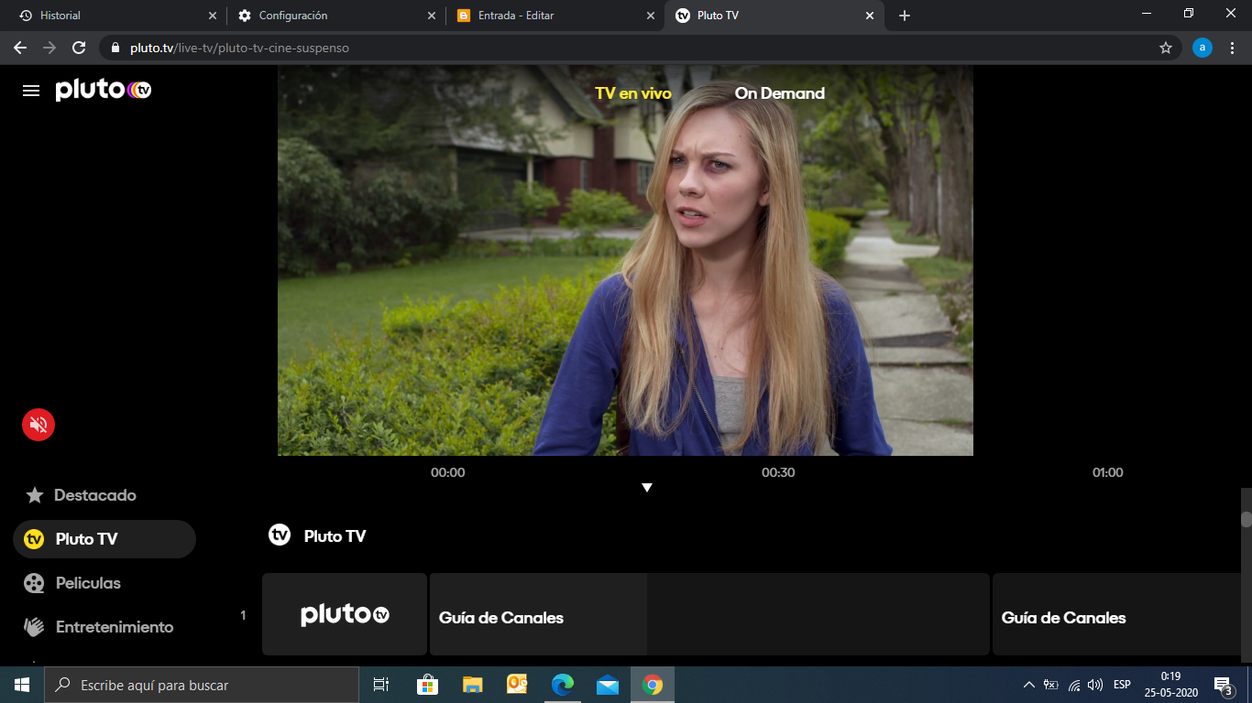Open Peliculas film reel category

point(72,583)
